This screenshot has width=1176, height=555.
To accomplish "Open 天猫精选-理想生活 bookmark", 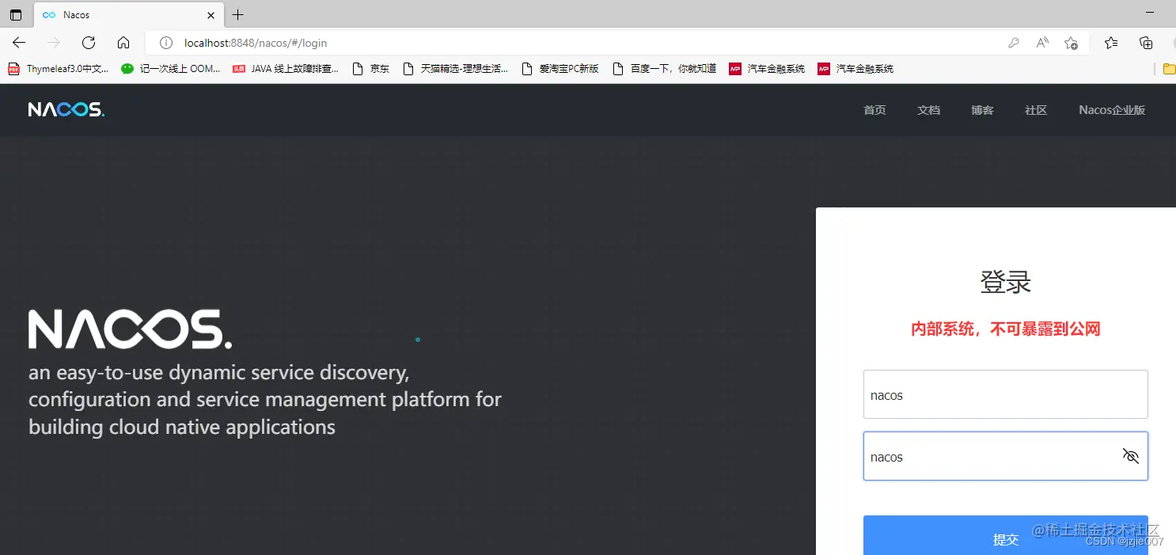I will pos(456,69).
